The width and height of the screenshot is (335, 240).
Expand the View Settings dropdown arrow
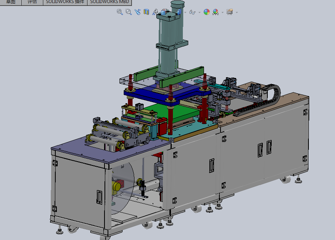236,12
